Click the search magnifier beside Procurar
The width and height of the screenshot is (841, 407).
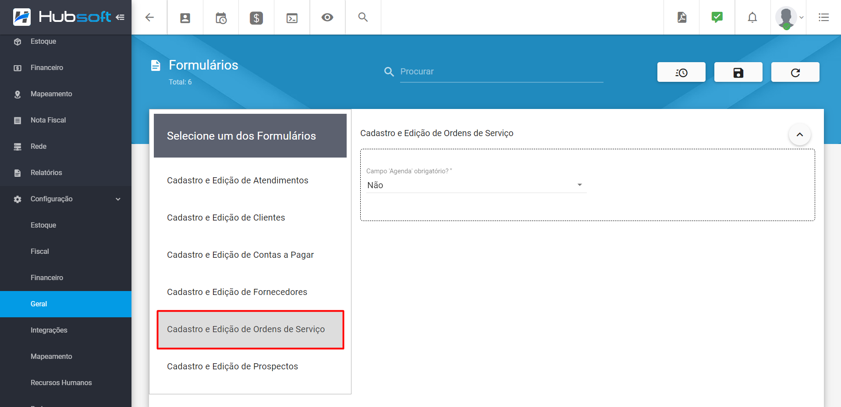[389, 72]
